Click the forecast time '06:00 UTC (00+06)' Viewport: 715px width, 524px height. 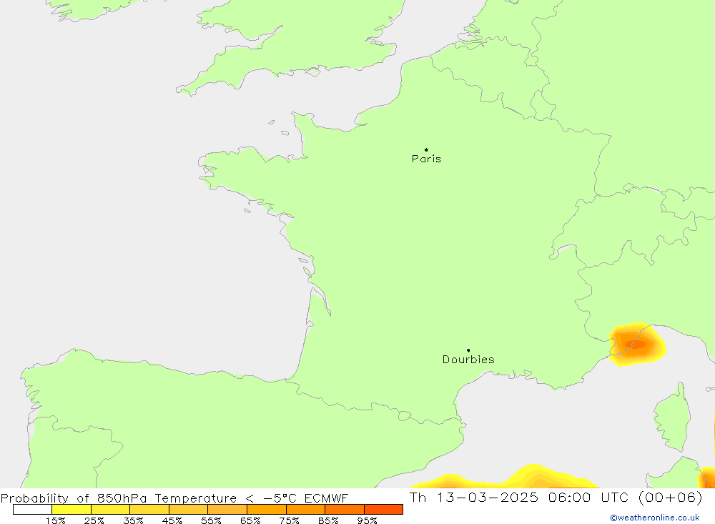click(x=625, y=497)
